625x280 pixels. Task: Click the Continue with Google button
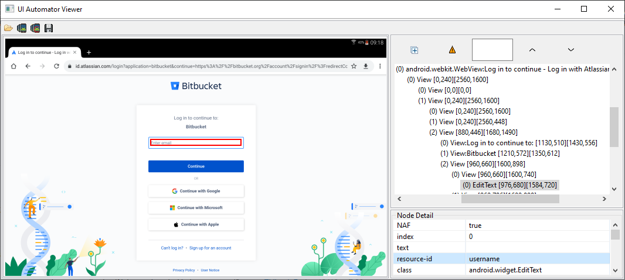point(196,191)
